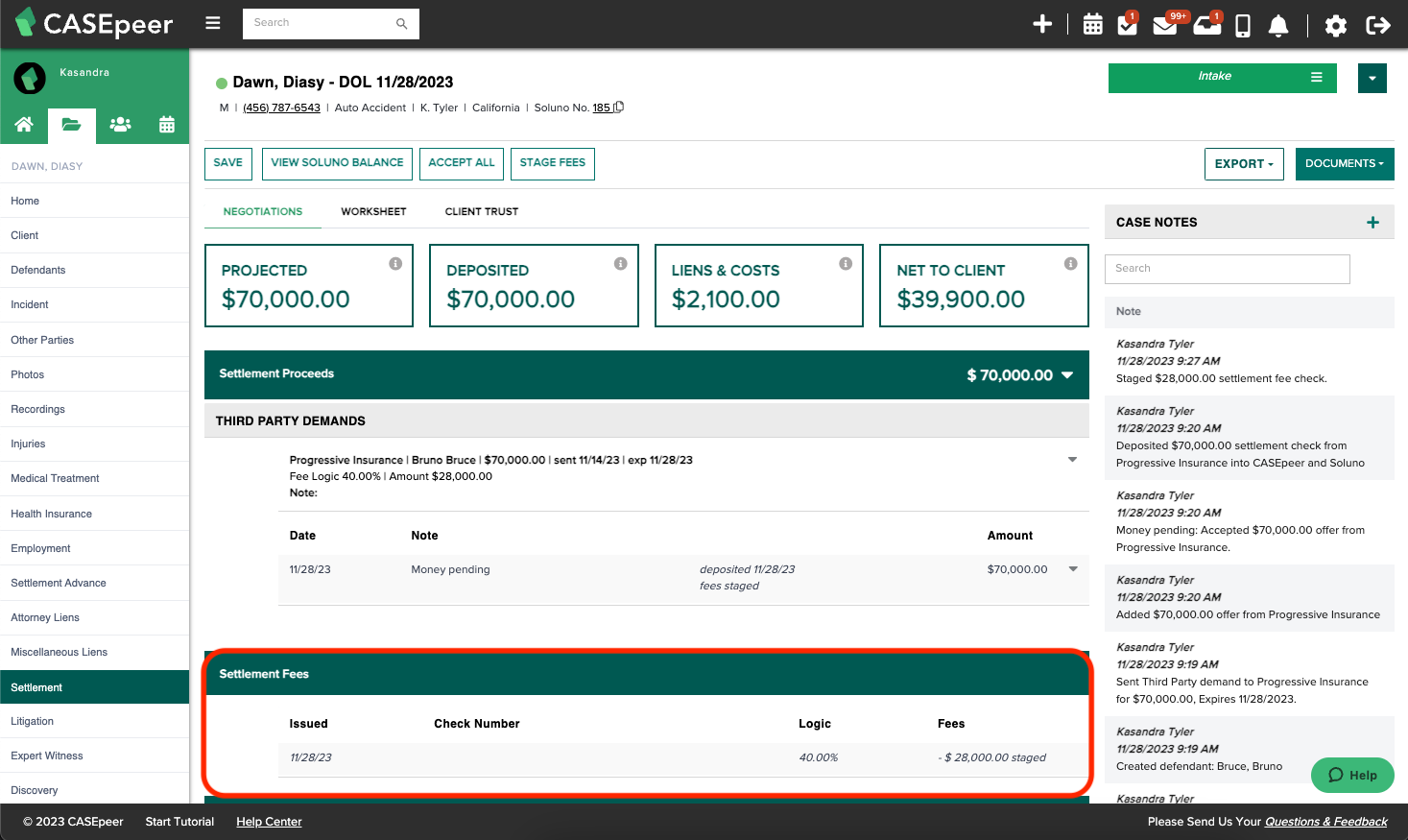Open the tasks checkmark icon with badge

coord(1128,24)
